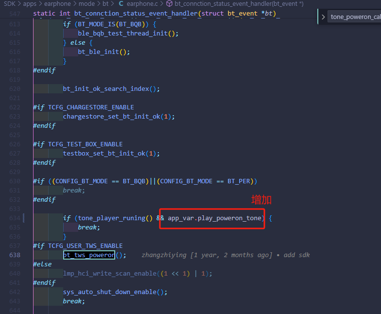Click earphone.c in the breadcrumb

tap(142, 4)
